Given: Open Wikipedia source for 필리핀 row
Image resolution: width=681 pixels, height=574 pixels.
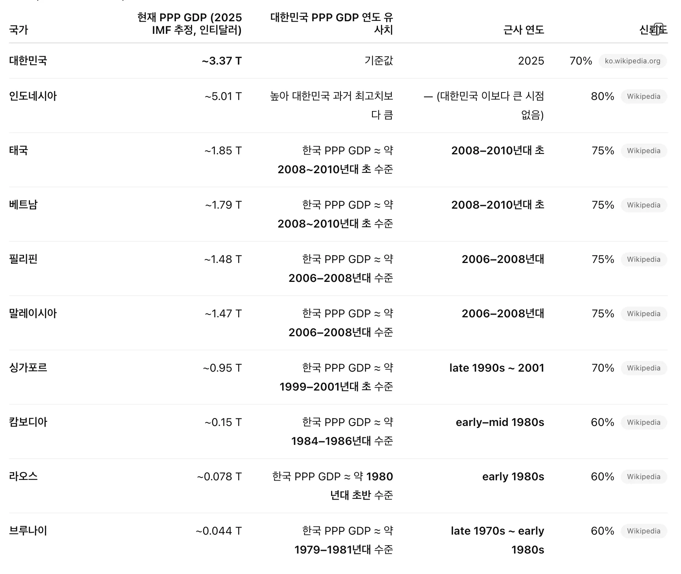Looking at the screenshot, I should pyautogui.click(x=643, y=259).
